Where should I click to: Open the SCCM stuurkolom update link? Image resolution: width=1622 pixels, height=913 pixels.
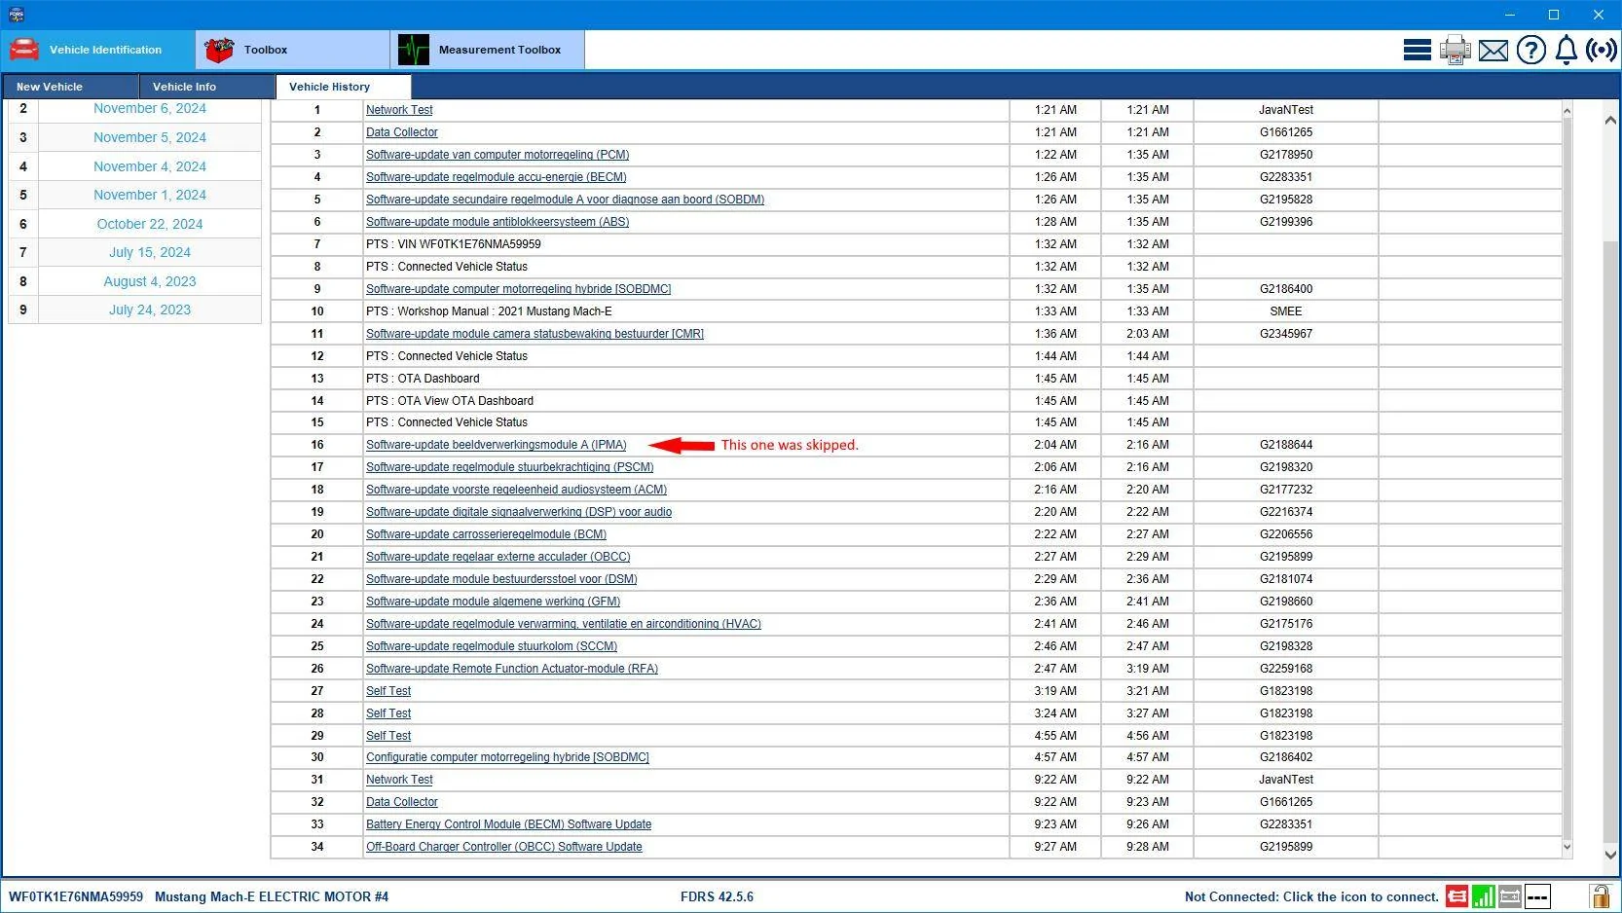492,646
